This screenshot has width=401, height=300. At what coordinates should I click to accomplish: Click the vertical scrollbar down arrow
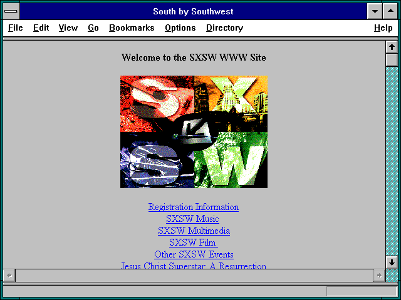392,262
